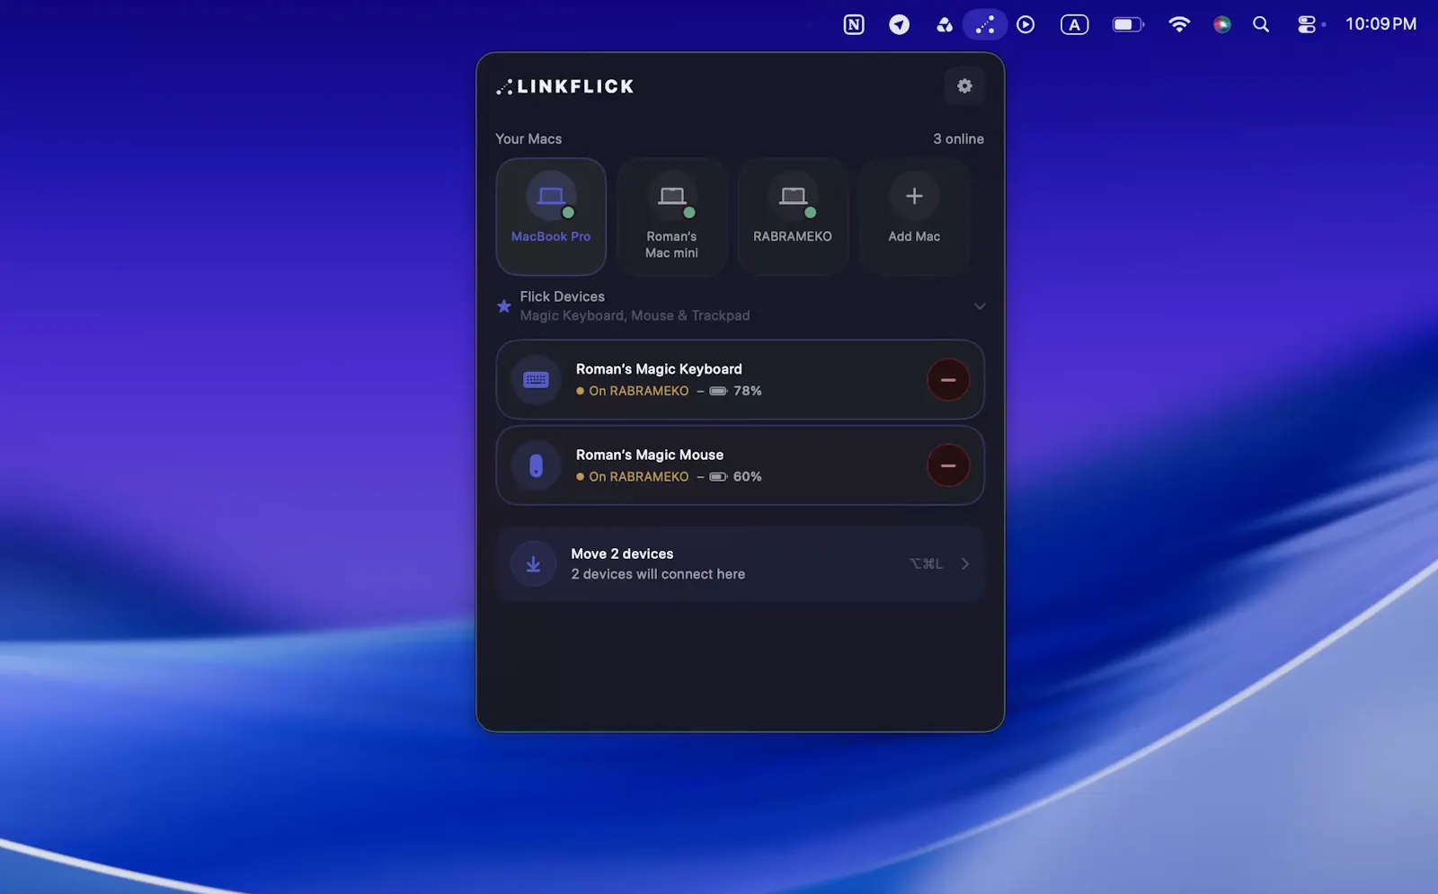Click the chevron on Move 2 devices row
This screenshot has width=1438, height=894.
pyautogui.click(x=965, y=564)
